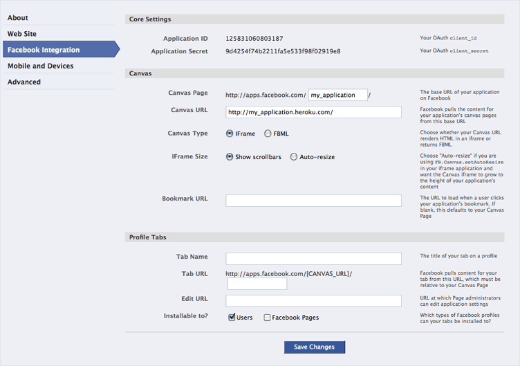Click the Application ID value 125831060803187

coord(254,39)
